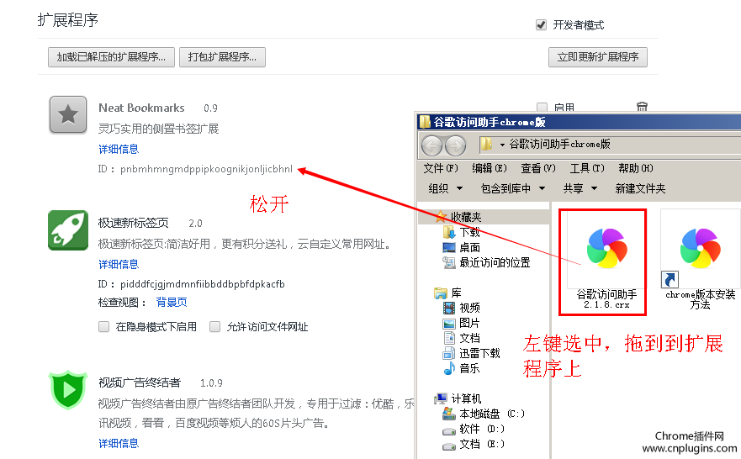Screen dimensions: 741x459
Task: Go forward in the Explorer window
Action: point(455,145)
